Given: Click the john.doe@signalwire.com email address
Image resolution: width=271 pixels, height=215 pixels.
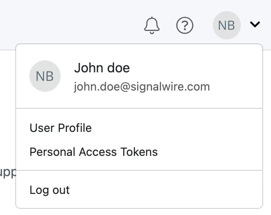Looking at the screenshot, I should pos(142,87).
